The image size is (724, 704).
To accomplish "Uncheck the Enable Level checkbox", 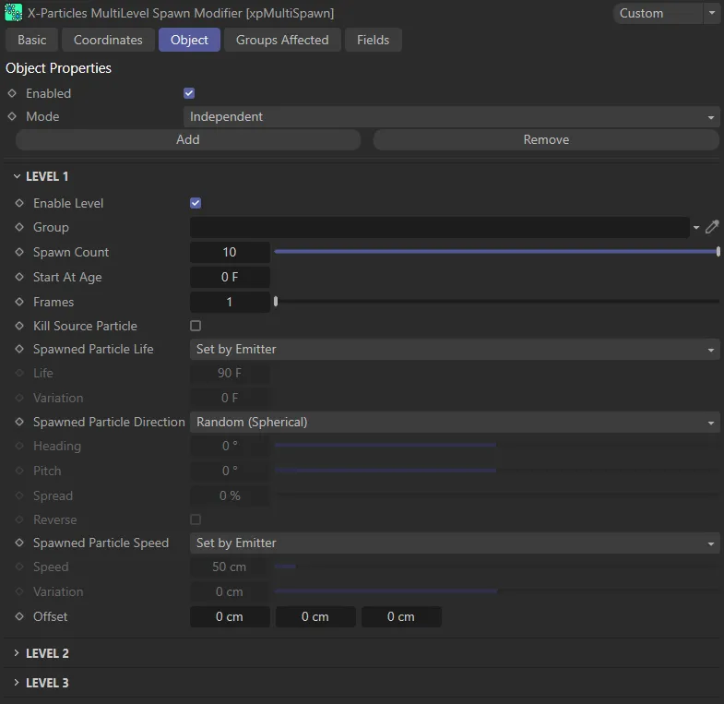I will [196, 203].
